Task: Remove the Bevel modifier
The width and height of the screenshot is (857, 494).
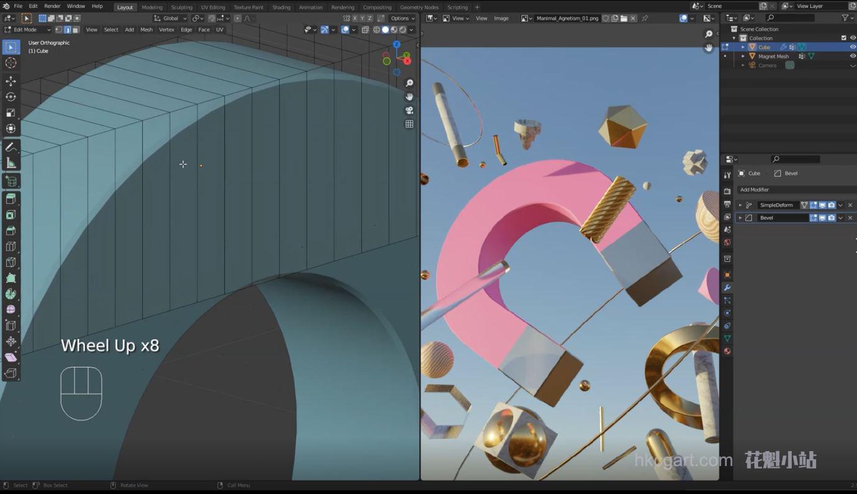Action: point(850,217)
